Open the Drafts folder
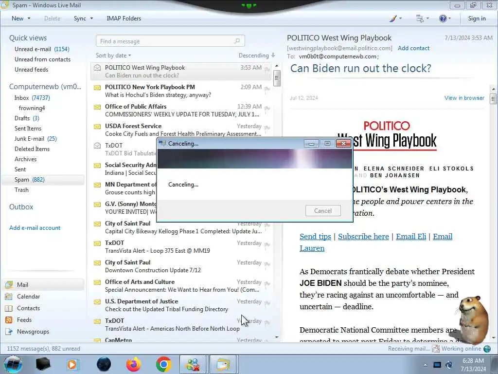 point(27,118)
